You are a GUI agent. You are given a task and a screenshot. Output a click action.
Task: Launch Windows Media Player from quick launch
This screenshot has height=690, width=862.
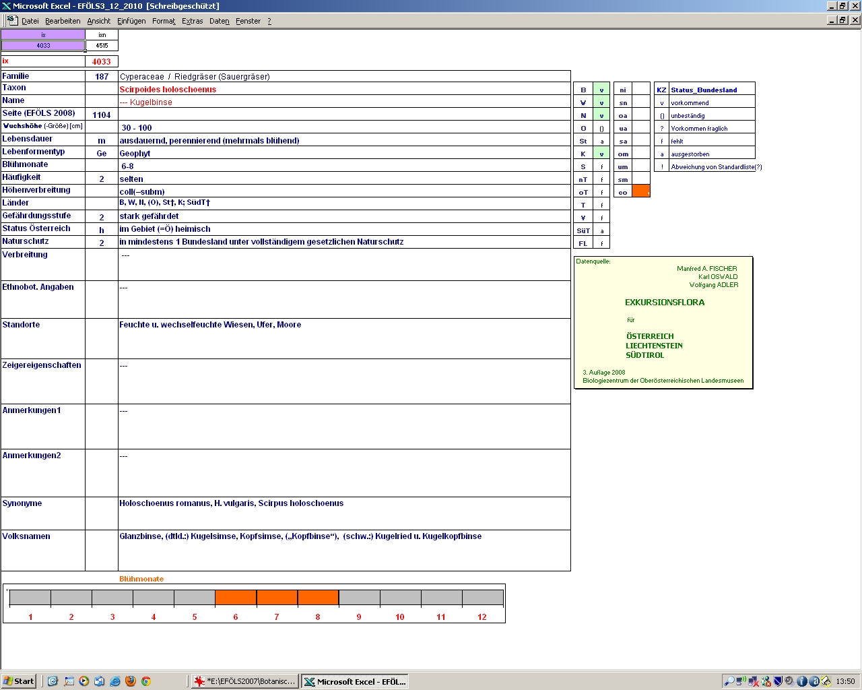[84, 681]
